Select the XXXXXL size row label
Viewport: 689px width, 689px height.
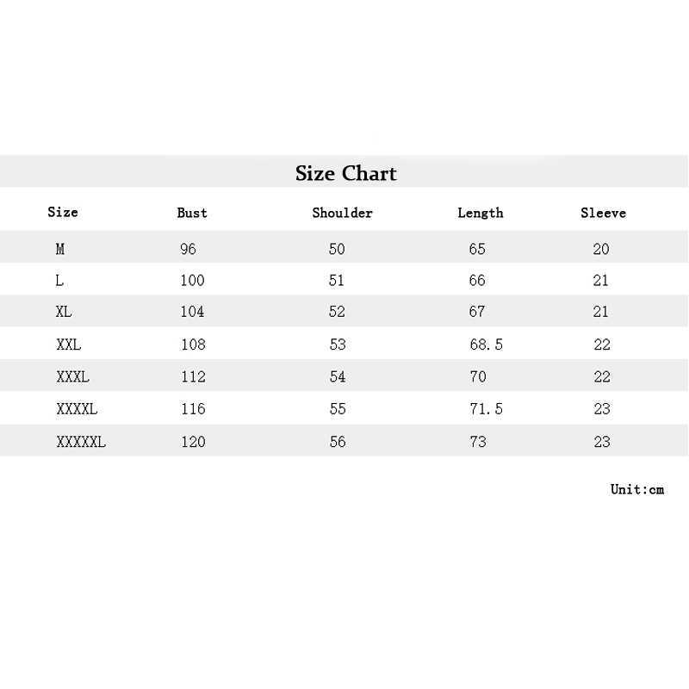click(81, 442)
